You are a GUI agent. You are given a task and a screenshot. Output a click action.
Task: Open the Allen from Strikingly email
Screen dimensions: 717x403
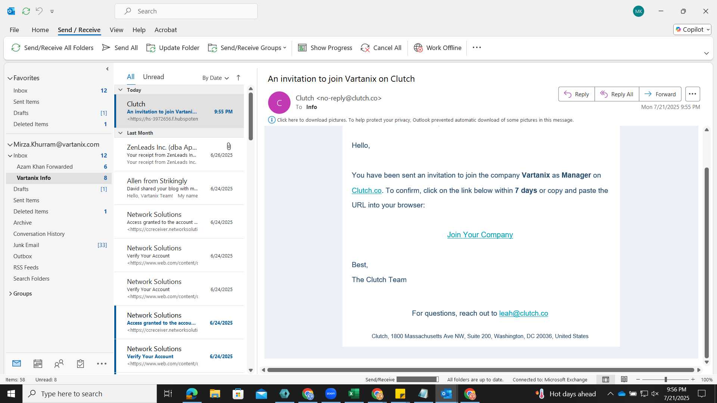click(179, 188)
